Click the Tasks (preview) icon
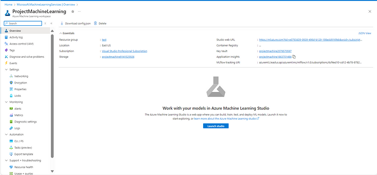The height and width of the screenshot is (175, 377). click(11, 148)
